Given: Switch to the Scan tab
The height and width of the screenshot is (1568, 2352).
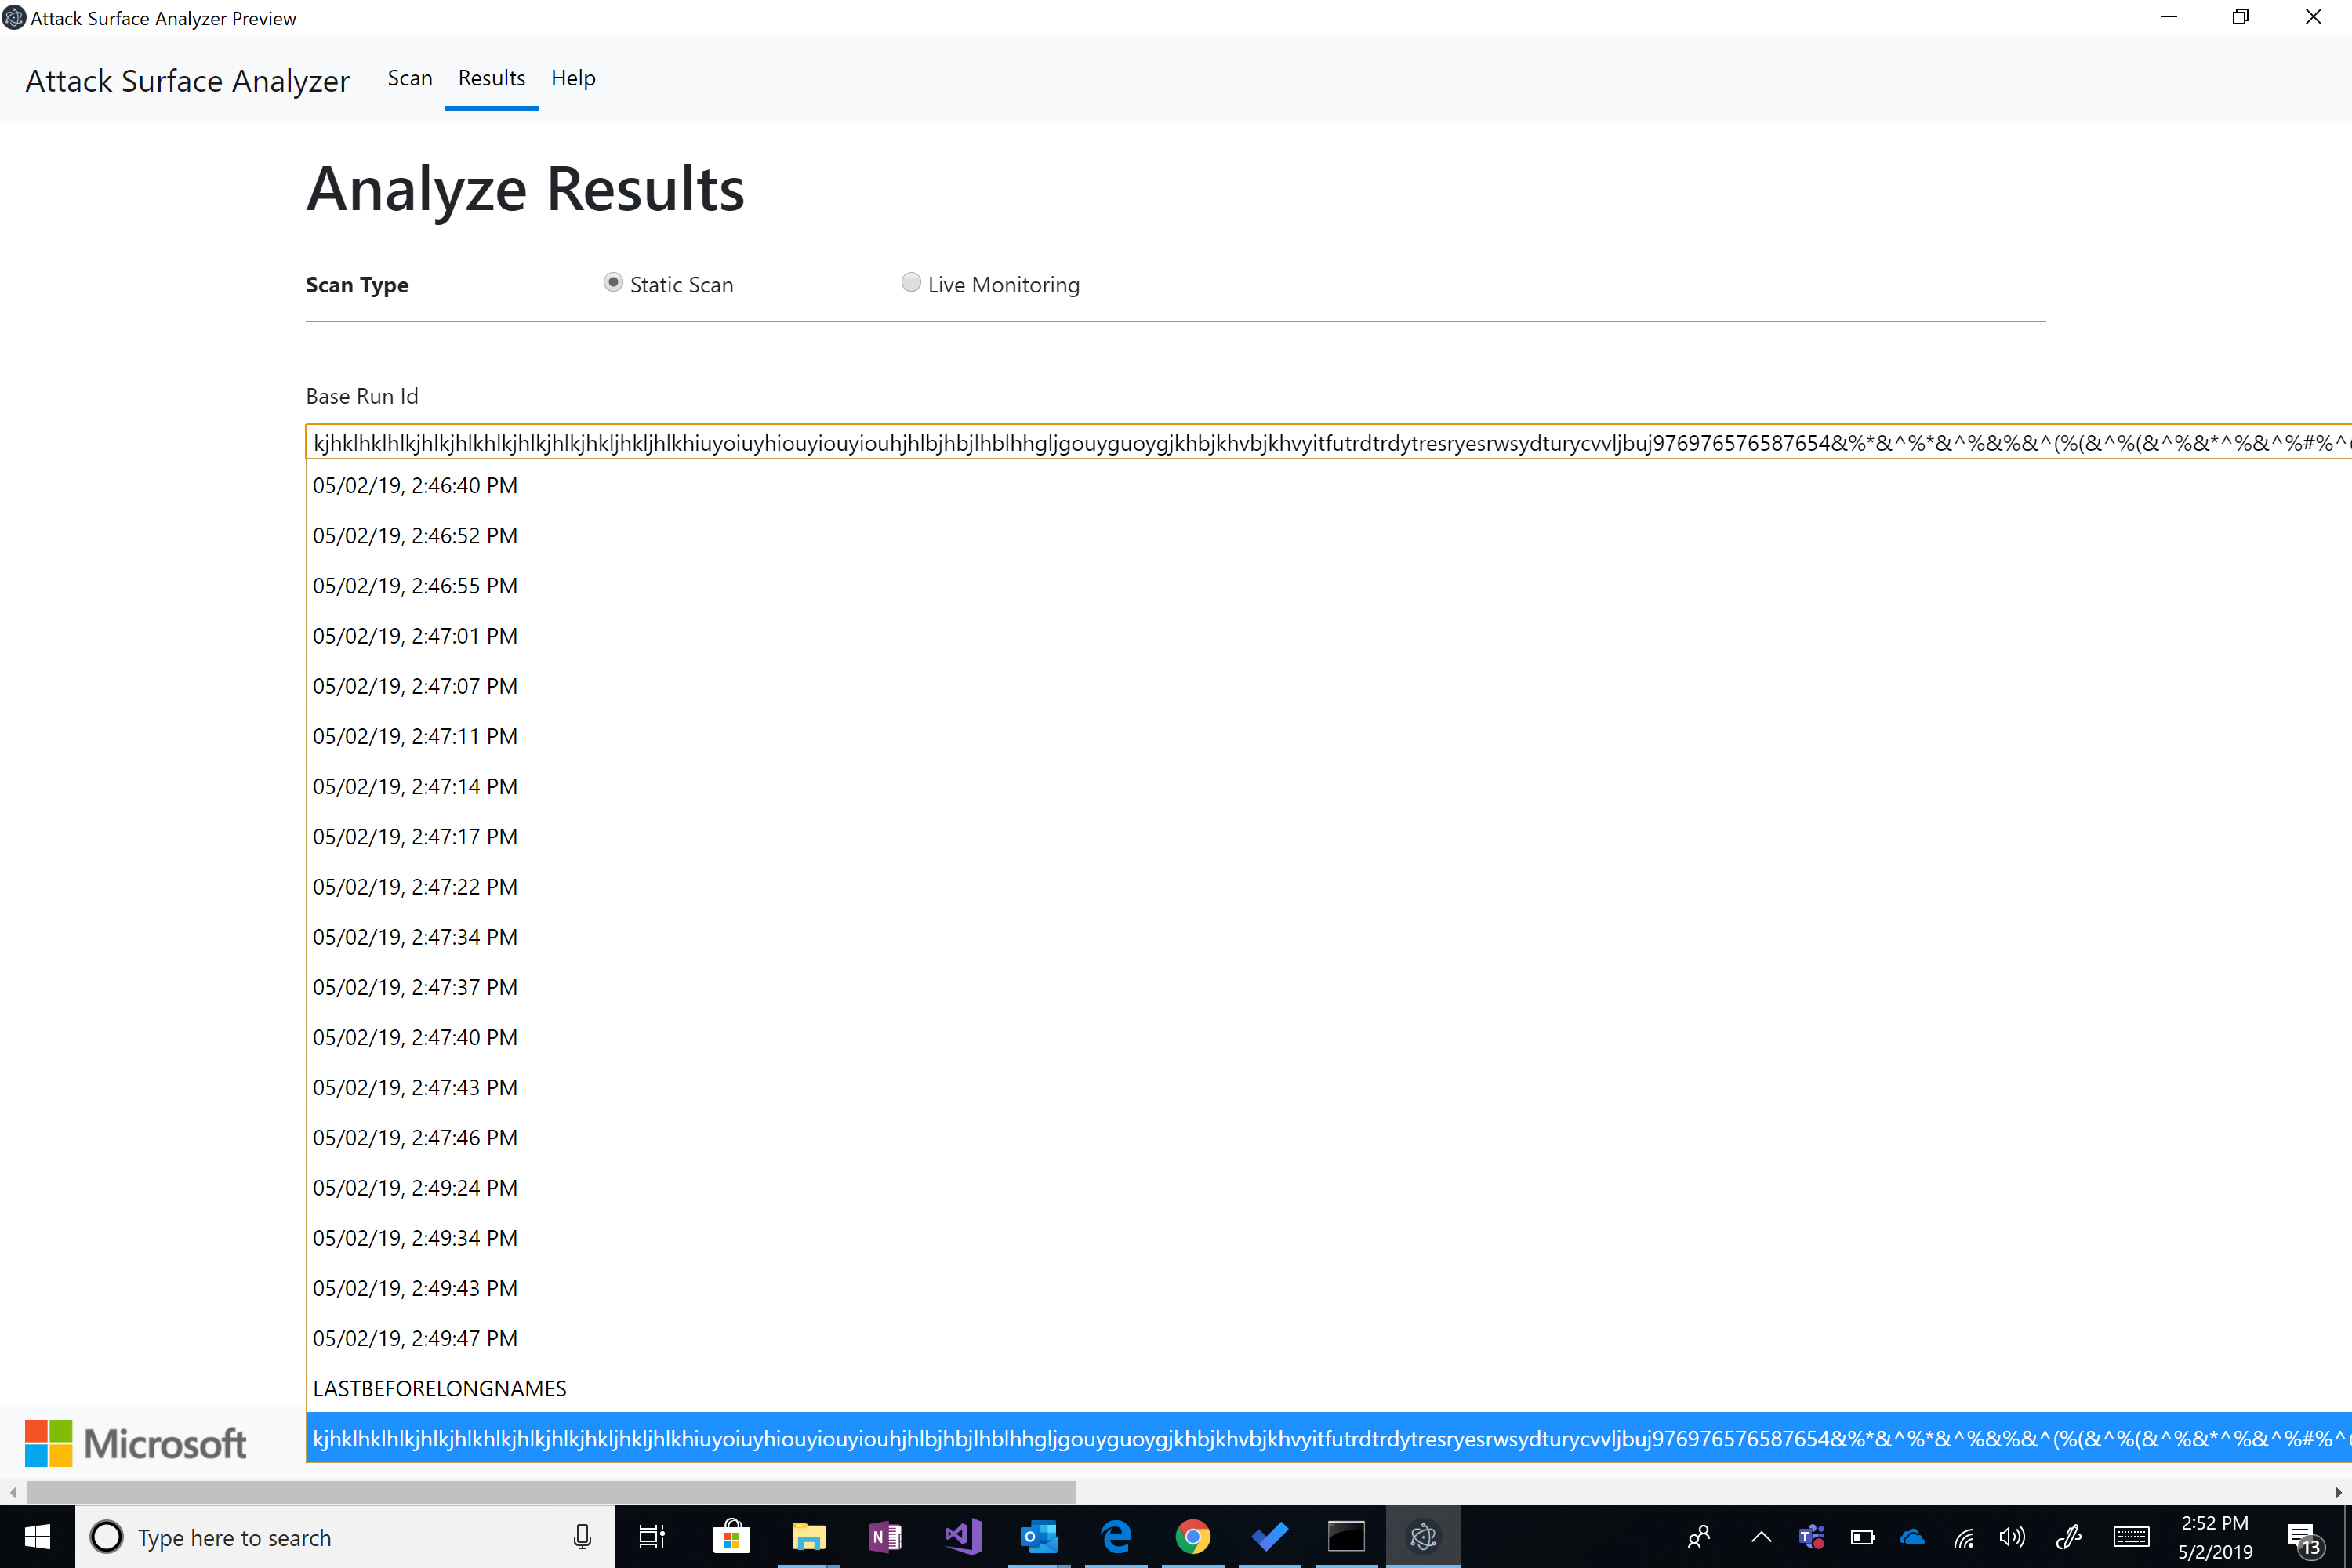Looking at the screenshot, I should tap(409, 78).
